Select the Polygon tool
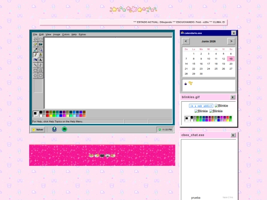The image size is (267, 200). [x=41, y=70]
